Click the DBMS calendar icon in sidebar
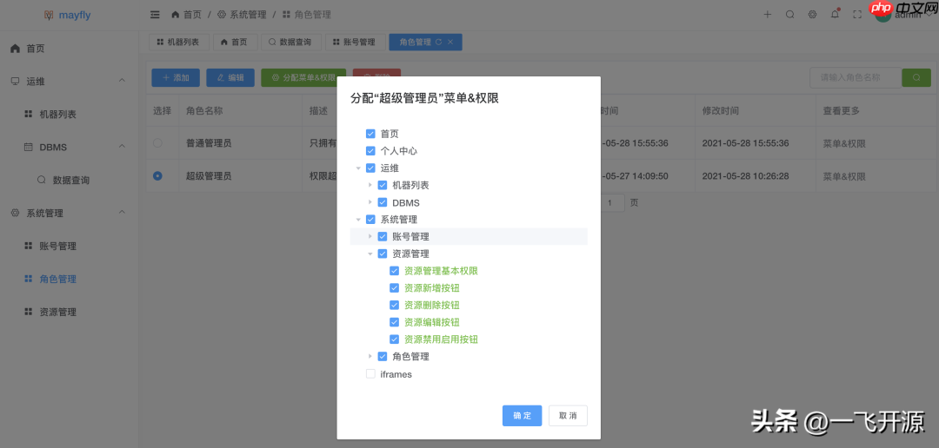This screenshot has height=448, width=939. coord(28,147)
